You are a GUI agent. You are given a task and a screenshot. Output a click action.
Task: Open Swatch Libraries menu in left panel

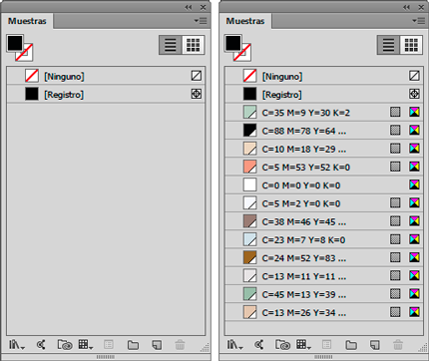click(x=17, y=345)
